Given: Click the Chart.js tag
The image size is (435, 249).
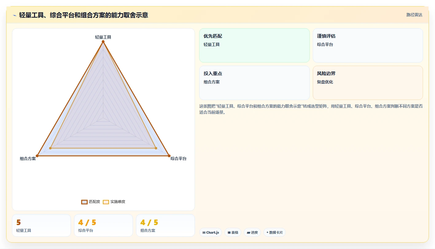Looking at the screenshot, I should click(211, 232).
